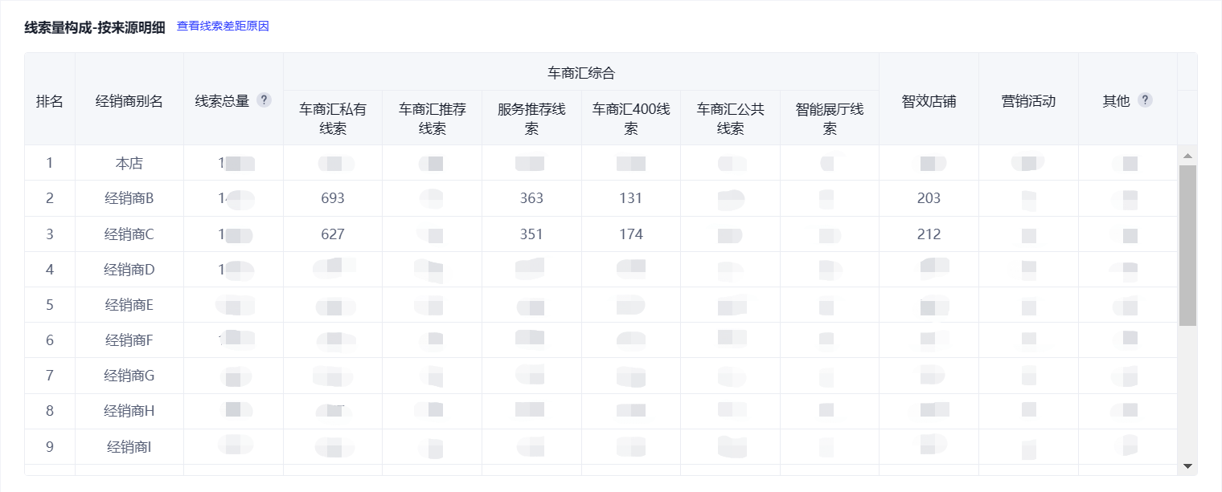Click value 212 under 智效店铺

click(929, 234)
